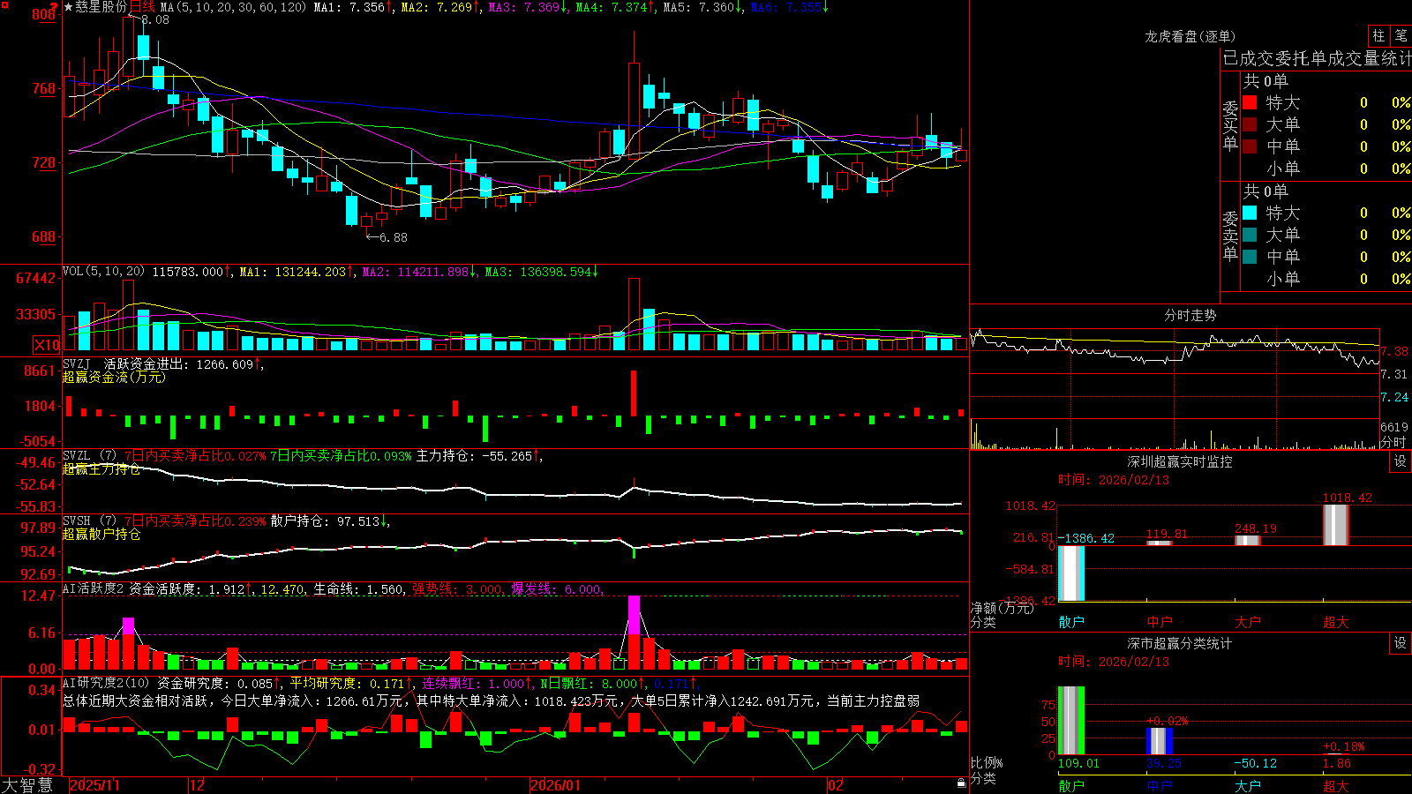Viewport: 1412px width, 794px height.
Task: Click the 大智慧 logo in bottom-left corner
Action: 27,784
